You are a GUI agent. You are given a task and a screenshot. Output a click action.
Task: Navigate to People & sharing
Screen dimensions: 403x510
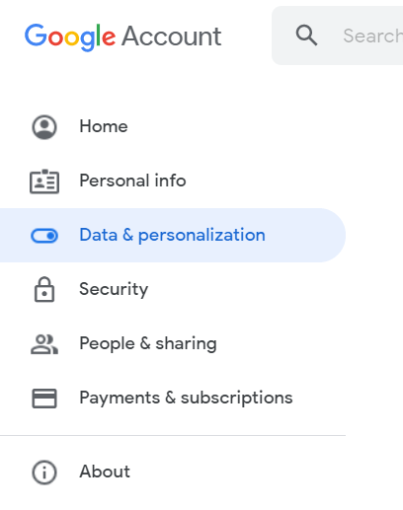click(x=148, y=343)
